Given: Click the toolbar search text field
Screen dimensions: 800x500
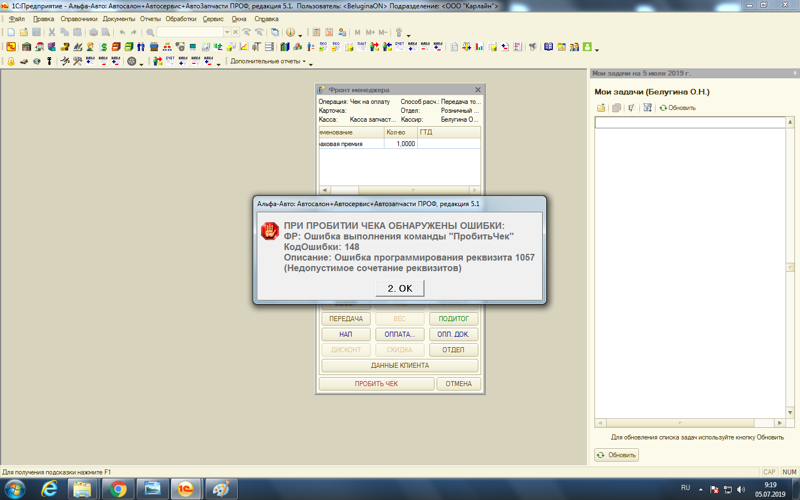Looking at the screenshot, I should click(190, 32).
